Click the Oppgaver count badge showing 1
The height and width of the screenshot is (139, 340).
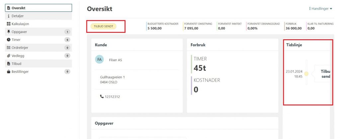click(67, 32)
